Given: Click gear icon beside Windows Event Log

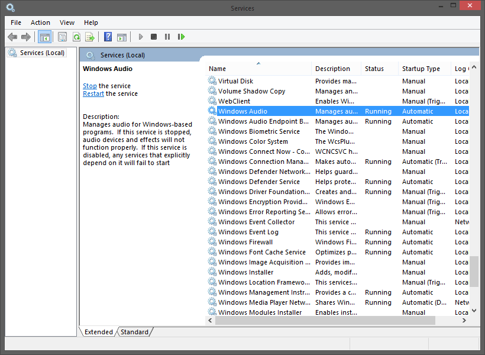Looking at the screenshot, I should pos(212,231).
